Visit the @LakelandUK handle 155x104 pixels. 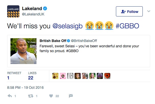pos(33,14)
